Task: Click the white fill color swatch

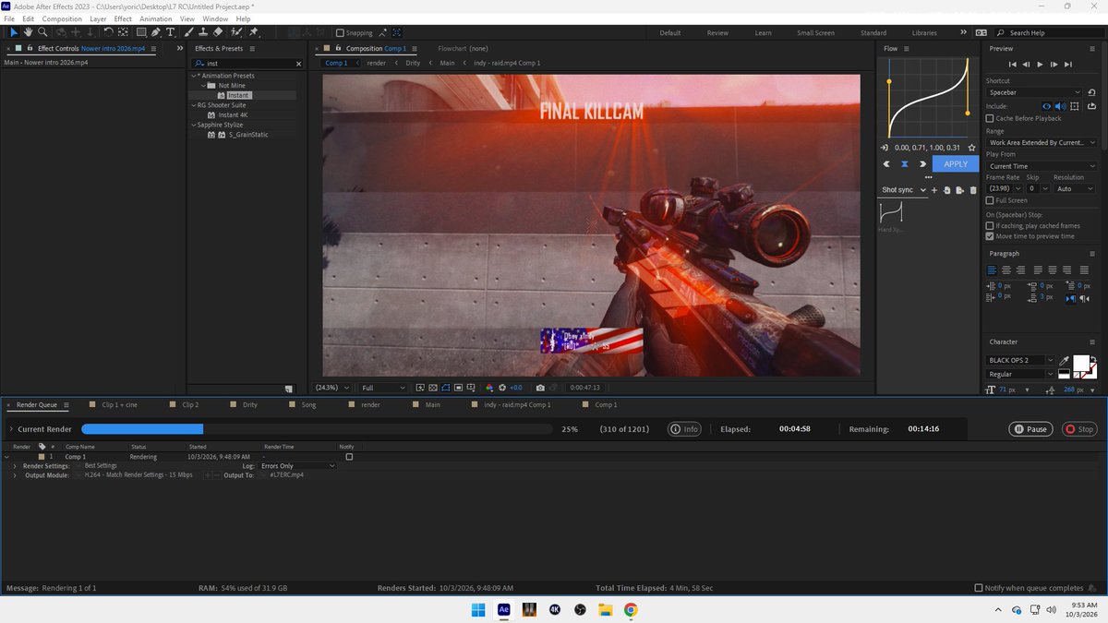Action: pos(1080,363)
